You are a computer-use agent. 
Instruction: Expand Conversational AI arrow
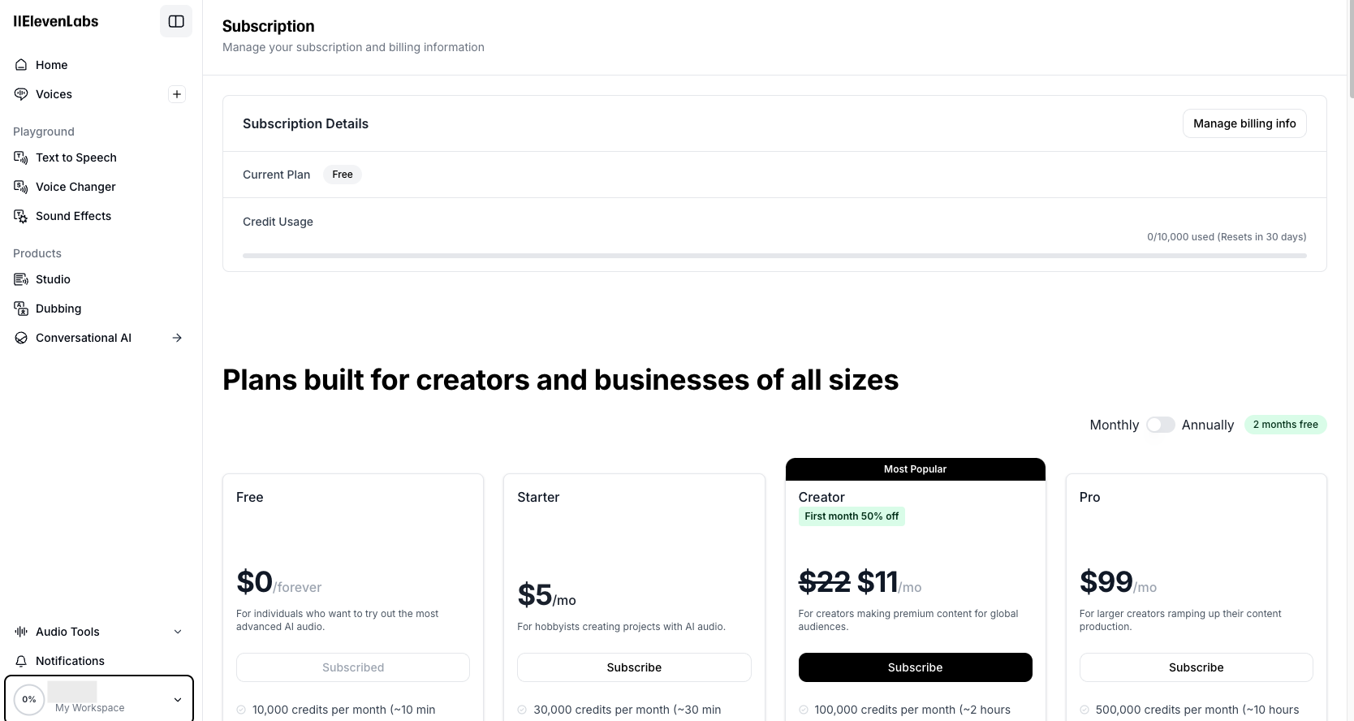177,338
